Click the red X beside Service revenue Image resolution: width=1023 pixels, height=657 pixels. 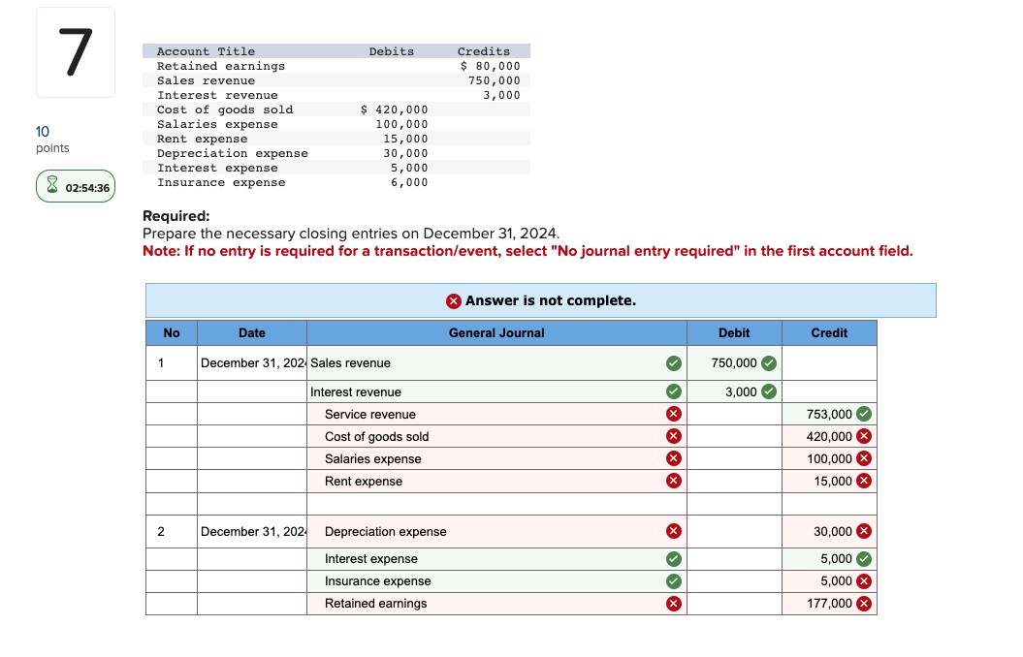(x=672, y=414)
